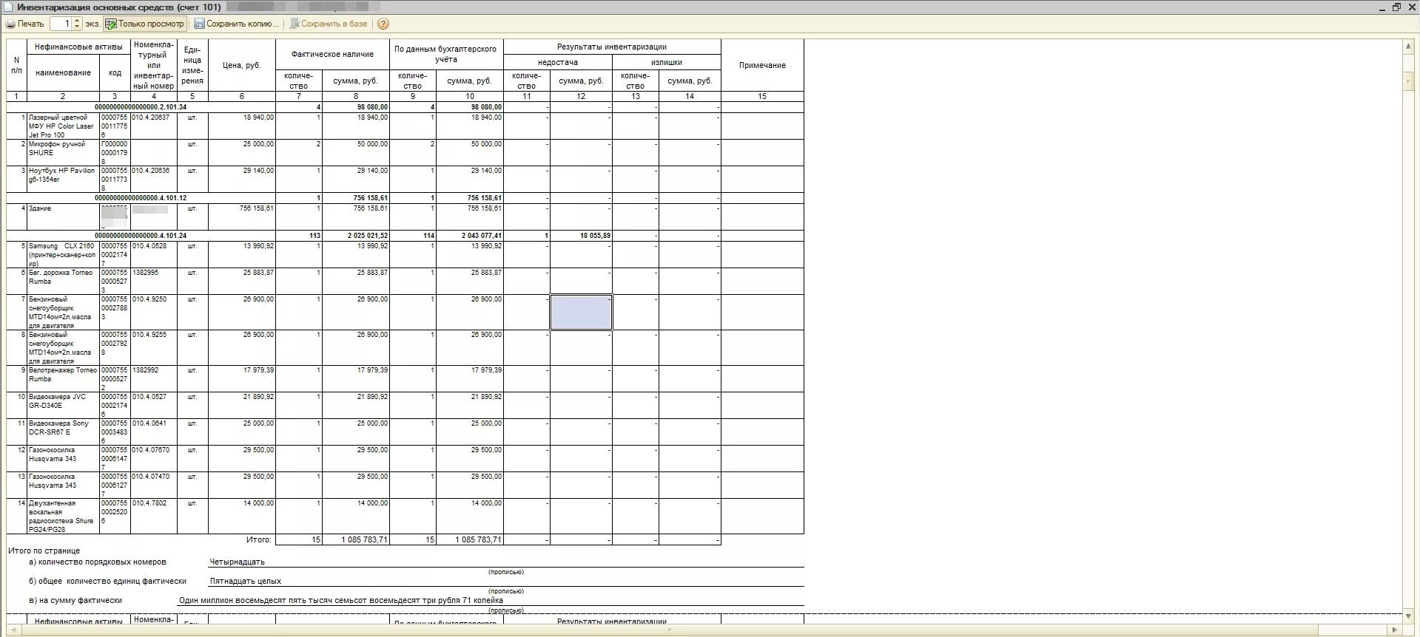Click cell Ноутбук HP Pavilion g6-1354er
1420x637 pixels.
click(63, 179)
